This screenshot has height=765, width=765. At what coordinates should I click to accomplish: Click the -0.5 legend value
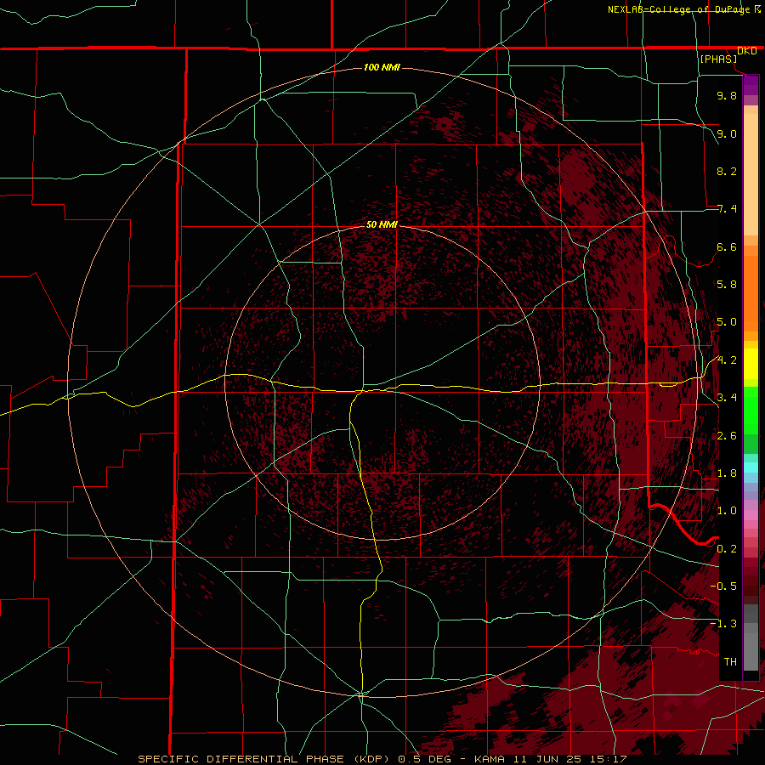(723, 586)
